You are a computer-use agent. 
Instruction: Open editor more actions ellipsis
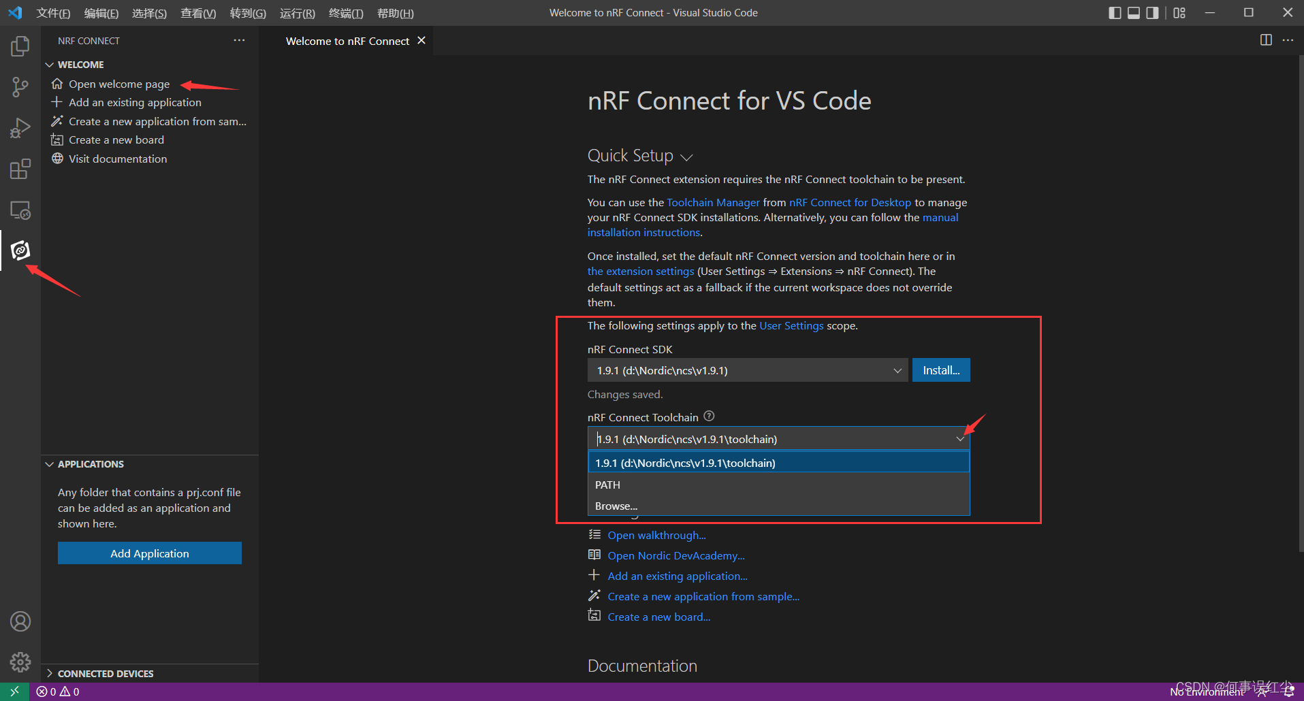click(1288, 40)
